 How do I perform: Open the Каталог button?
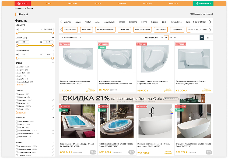[23, 3]
